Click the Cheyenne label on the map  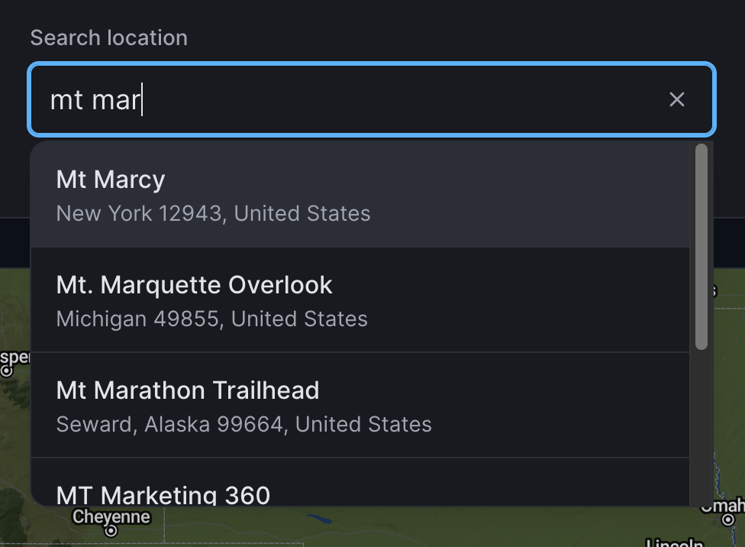tap(111, 517)
